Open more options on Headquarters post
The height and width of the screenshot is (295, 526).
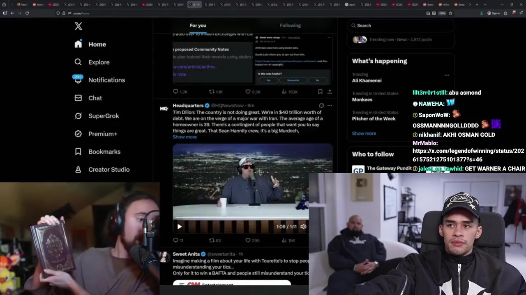[x=330, y=105]
